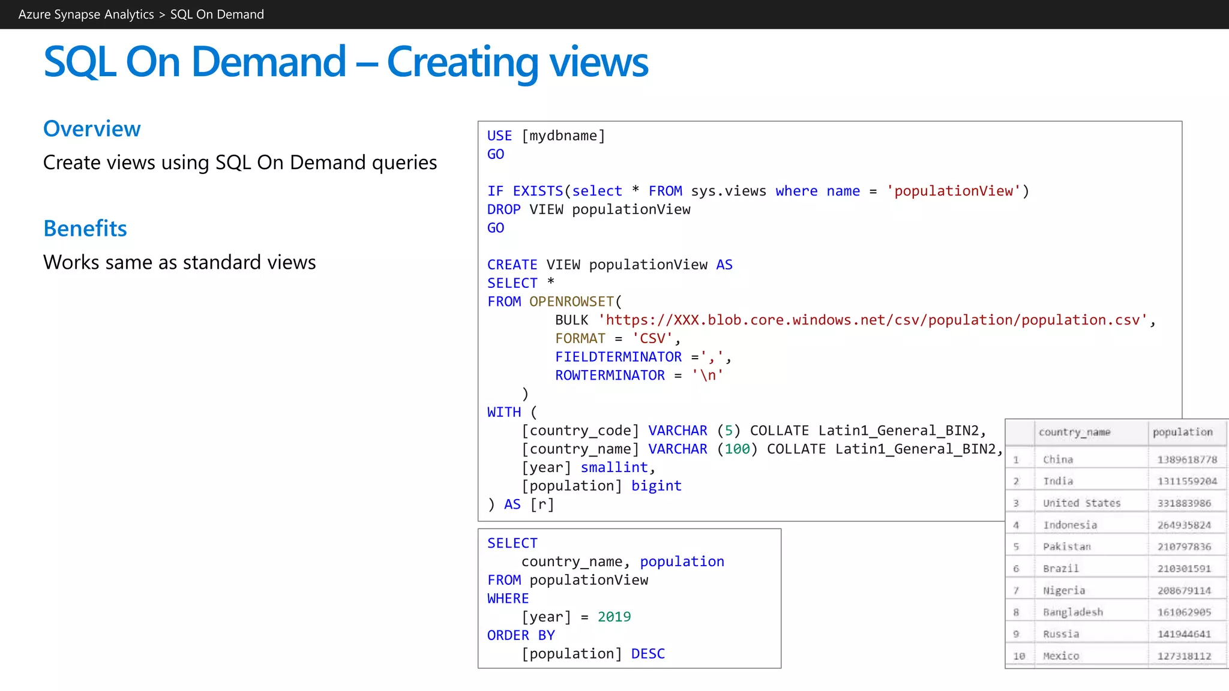This screenshot has height=691, width=1229.
Task: Click the 'SQL On Demand' breadcrumb text
Action: (217, 14)
